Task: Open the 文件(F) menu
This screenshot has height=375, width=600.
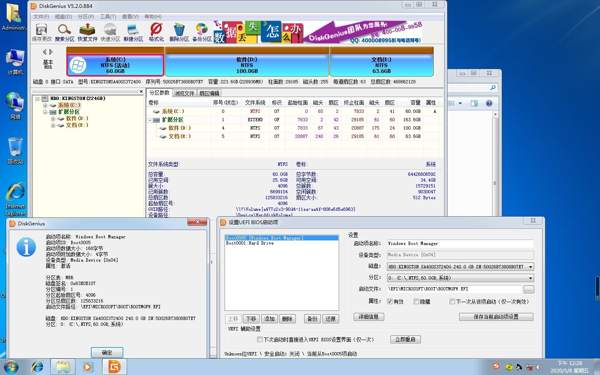Action: [41, 17]
